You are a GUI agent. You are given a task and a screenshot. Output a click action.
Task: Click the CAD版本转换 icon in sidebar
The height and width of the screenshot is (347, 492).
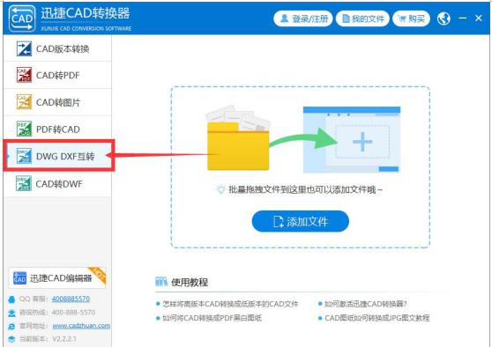24,48
